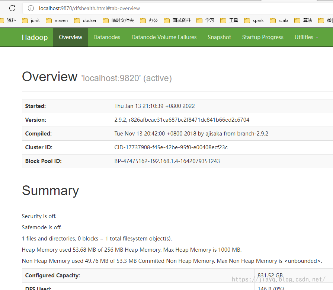The image size is (333, 290).
Task: Click the Started: row label
Action: [x=35, y=106]
